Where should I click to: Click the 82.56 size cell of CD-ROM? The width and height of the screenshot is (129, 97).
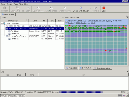(x=60, y=26)
